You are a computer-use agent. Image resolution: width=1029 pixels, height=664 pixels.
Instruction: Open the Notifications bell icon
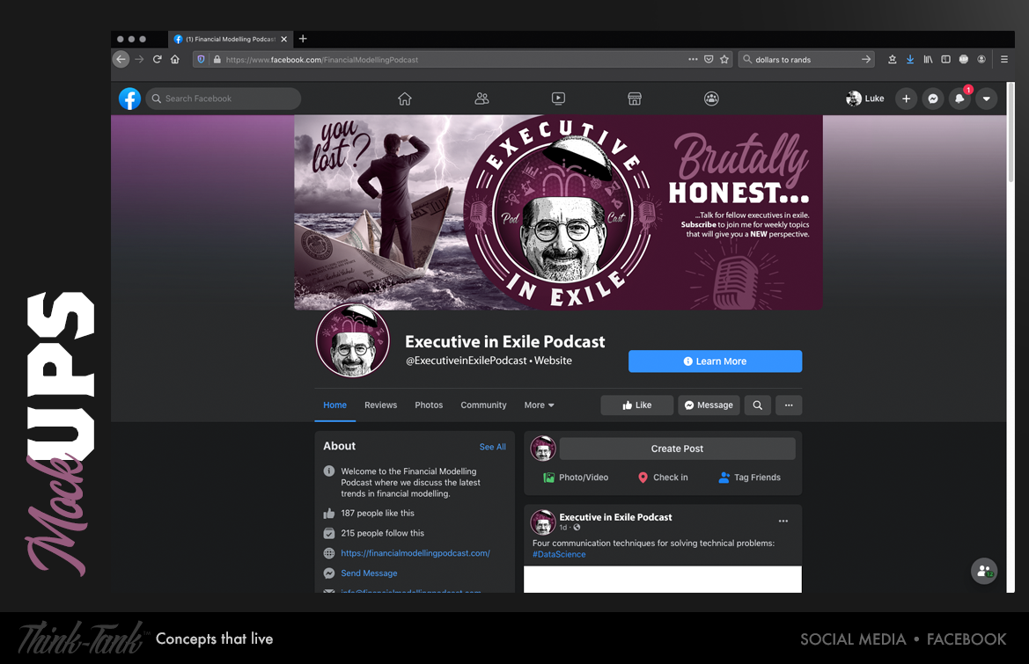(x=959, y=99)
